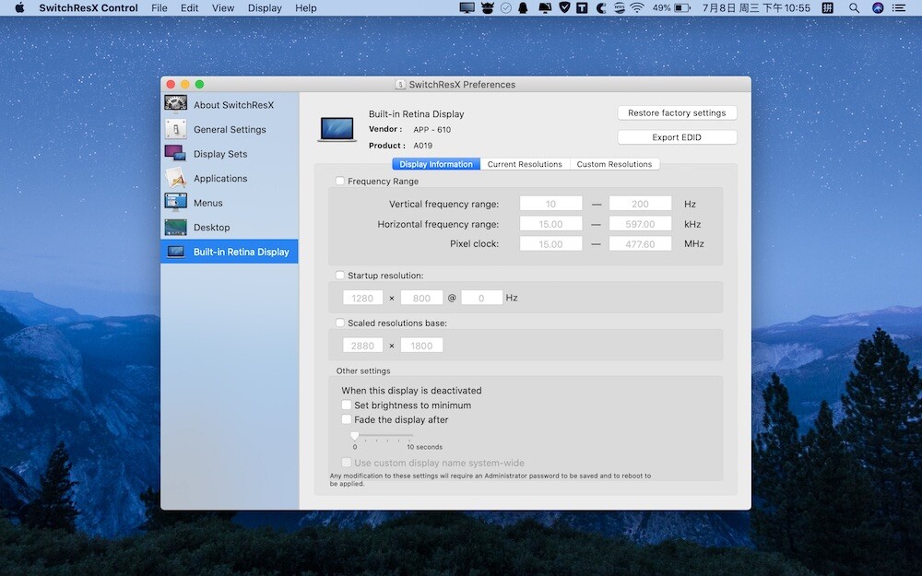Open Wi-Fi status menu

637,7
